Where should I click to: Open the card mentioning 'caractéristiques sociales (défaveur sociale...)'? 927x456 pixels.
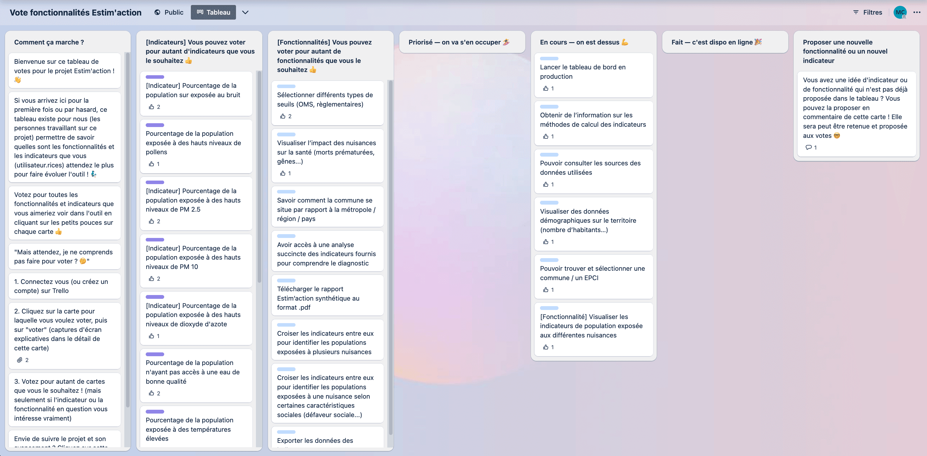(x=327, y=393)
